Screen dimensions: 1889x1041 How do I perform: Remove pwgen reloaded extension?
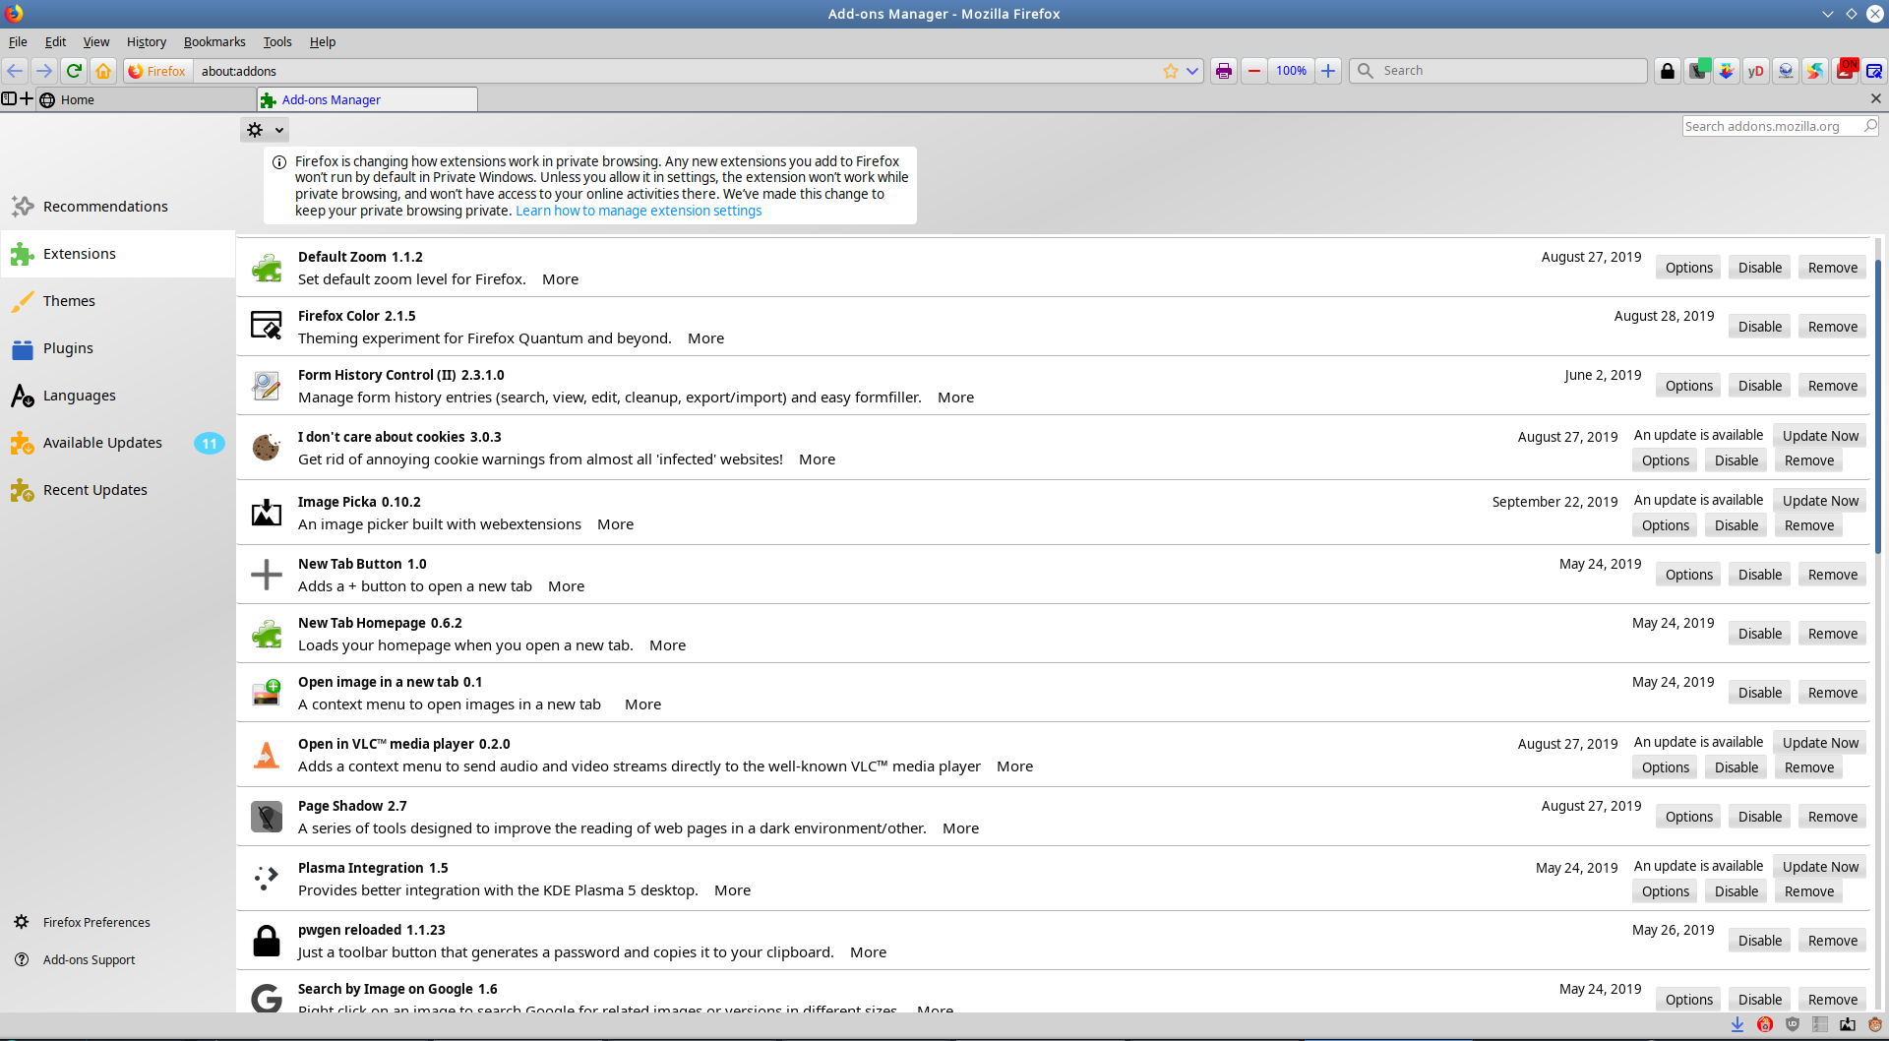(1832, 941)
